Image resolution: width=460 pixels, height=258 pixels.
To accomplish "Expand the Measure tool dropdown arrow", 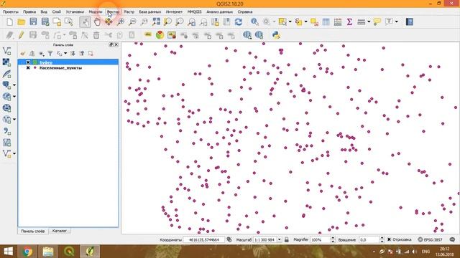I will 369,22.
